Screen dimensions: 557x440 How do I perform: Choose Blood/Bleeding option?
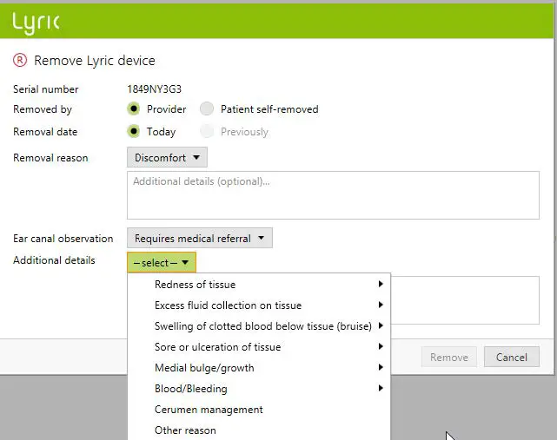click(x=259, y=389)
